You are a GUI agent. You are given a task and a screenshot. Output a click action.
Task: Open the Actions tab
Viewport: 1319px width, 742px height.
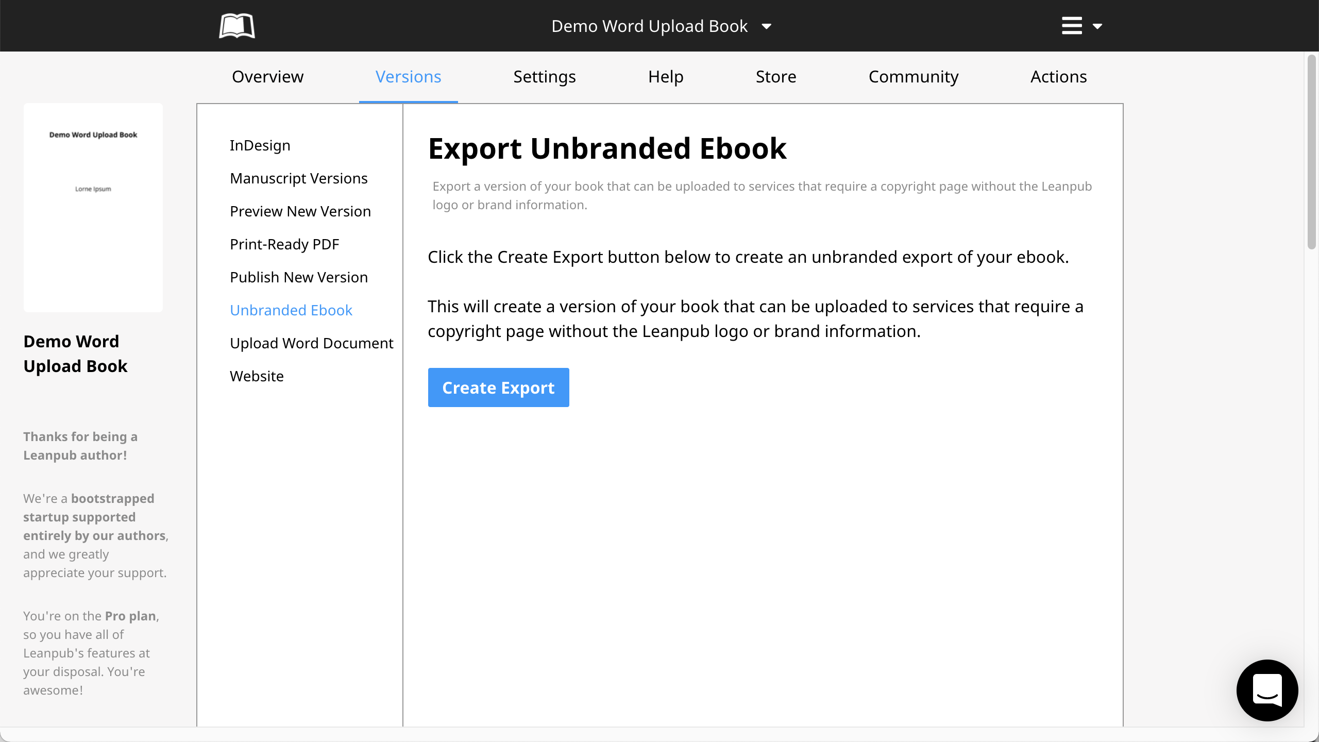point(1058,77)
